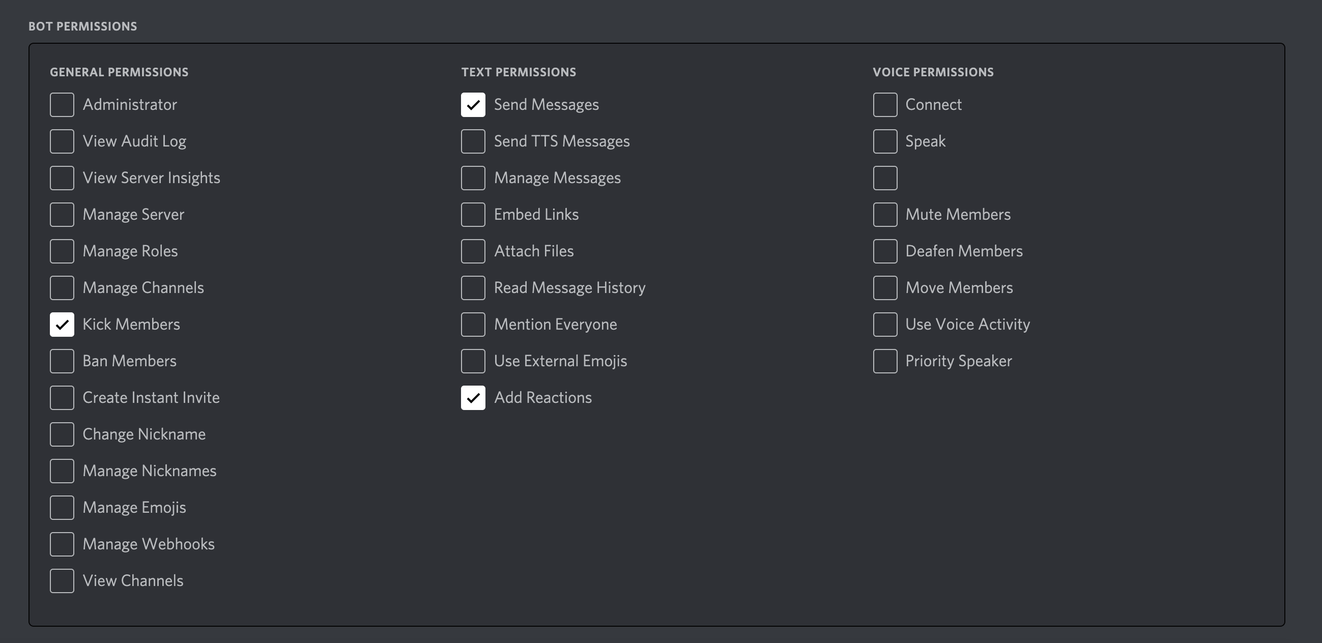Screen dimensions: 1322x643
Task: Check the Priority Speaker permission
Action: tap(885, 361)
